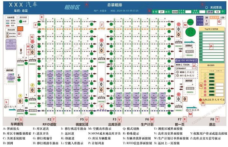Click the 车型 input showing 27
Viewport: 228px width, 147px height.
pyautogui.click(x=162, y=12)
